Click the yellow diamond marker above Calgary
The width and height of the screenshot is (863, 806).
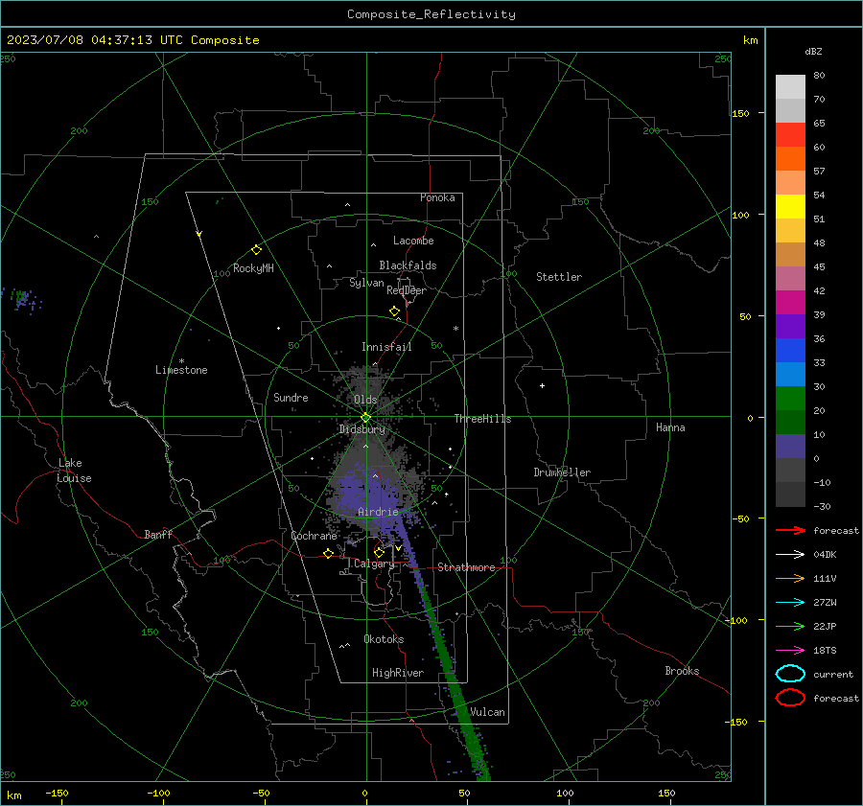(379, 552)
